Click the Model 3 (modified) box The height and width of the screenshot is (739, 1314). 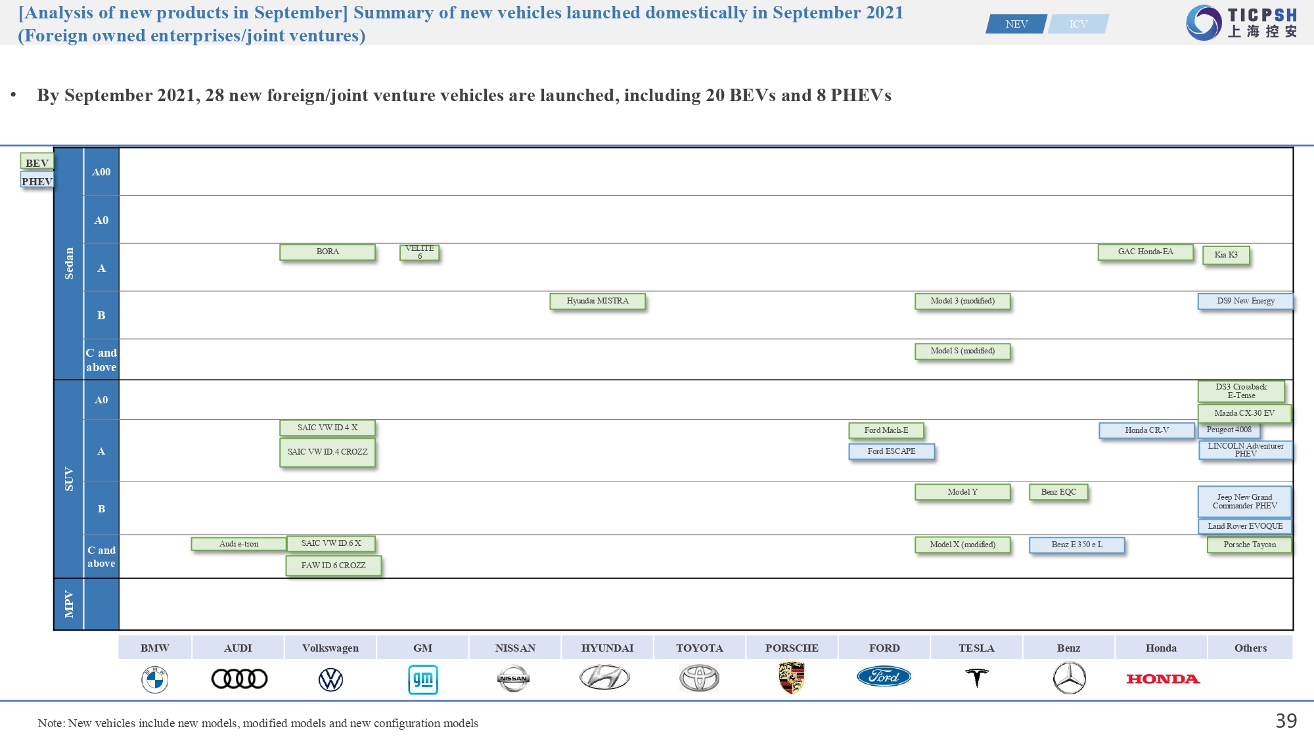tap(963, 301)
